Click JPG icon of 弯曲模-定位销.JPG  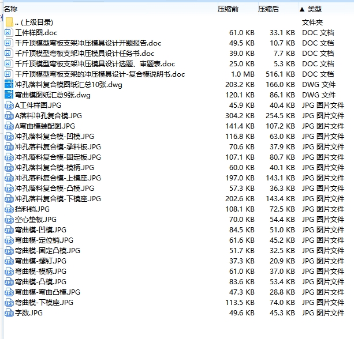click(x=9, y=240)
